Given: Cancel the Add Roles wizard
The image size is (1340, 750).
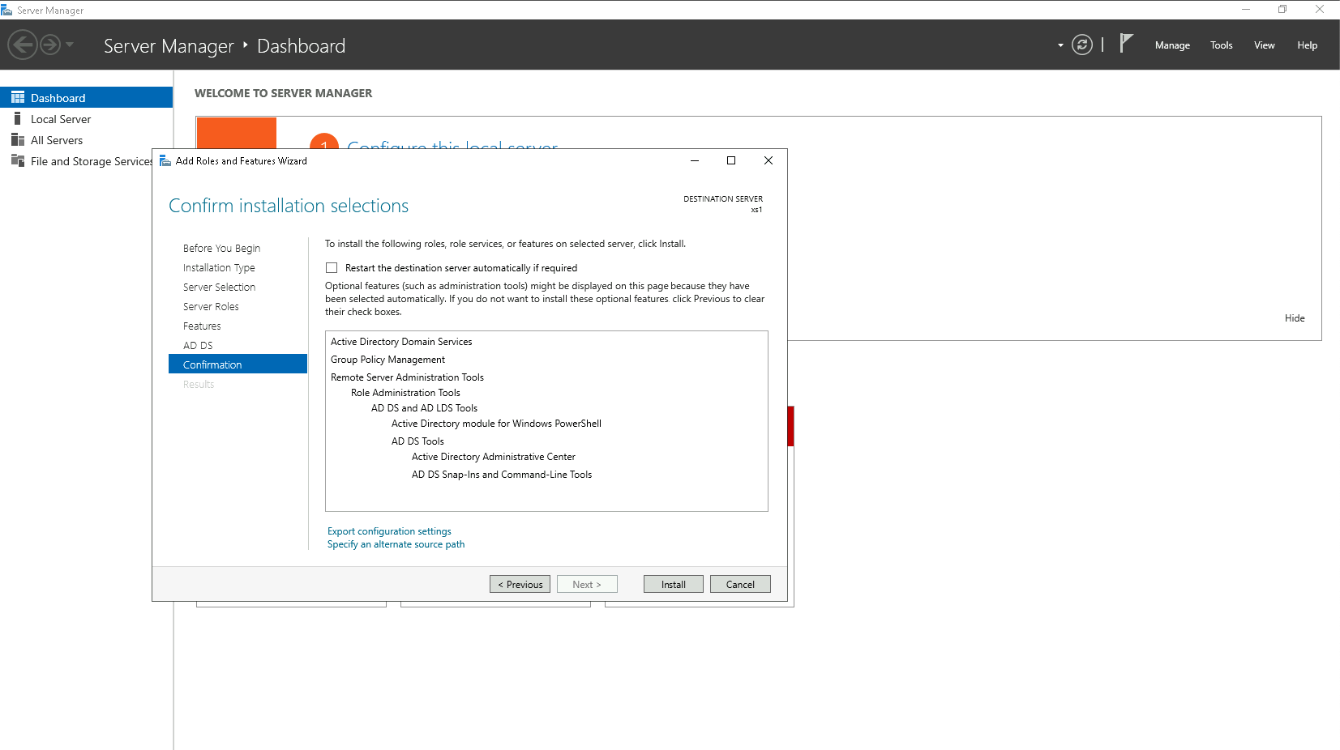Looking at the screenshot, I should 739,584.
